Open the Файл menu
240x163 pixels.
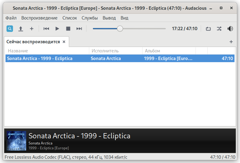[11, 18]
